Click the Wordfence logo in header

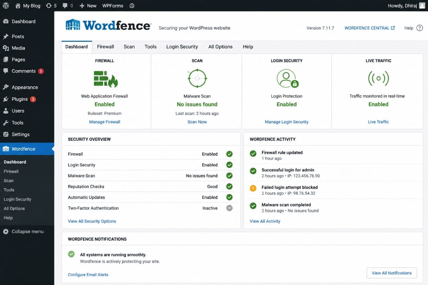[108, 25]
